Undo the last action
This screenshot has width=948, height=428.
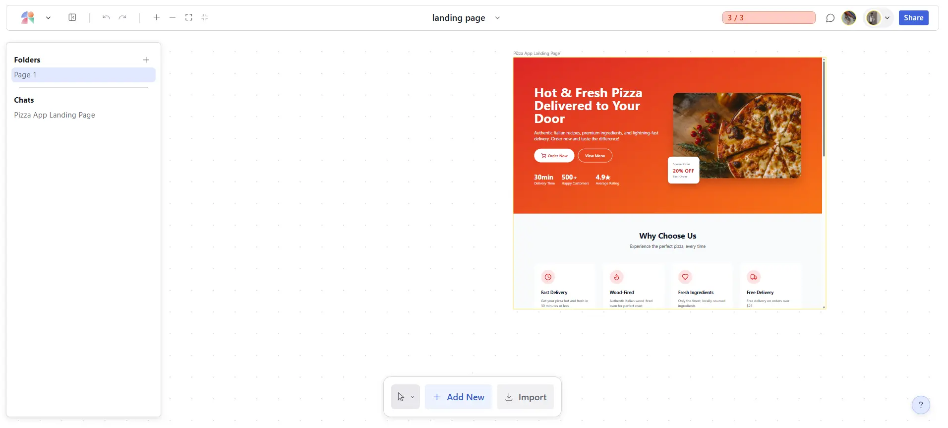[x=106, y=18]
